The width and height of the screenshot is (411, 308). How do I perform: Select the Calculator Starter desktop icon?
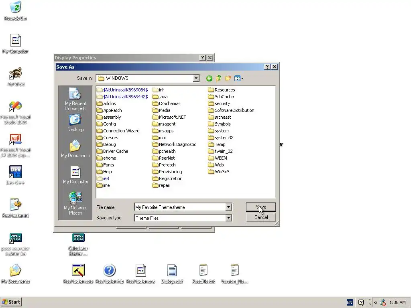(x=78, y=245)
